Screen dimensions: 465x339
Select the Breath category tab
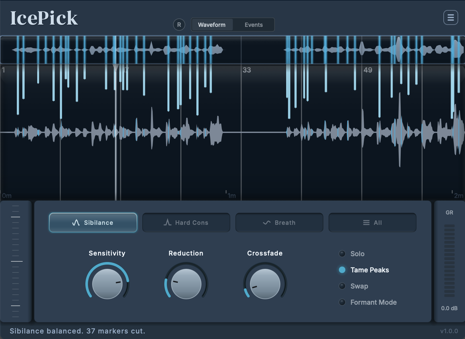click(x=279, y=223)
